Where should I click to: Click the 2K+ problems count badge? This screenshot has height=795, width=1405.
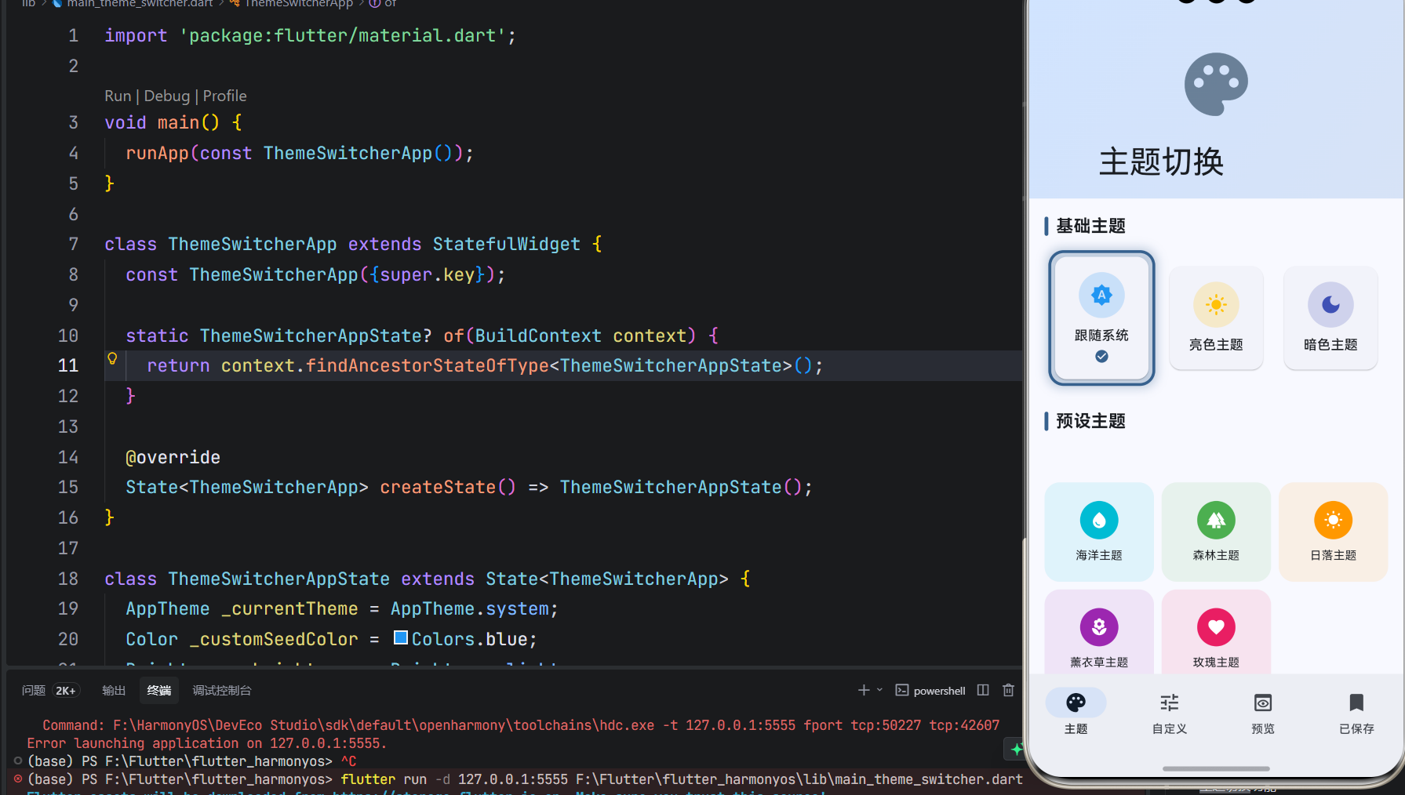coord(66,691)
